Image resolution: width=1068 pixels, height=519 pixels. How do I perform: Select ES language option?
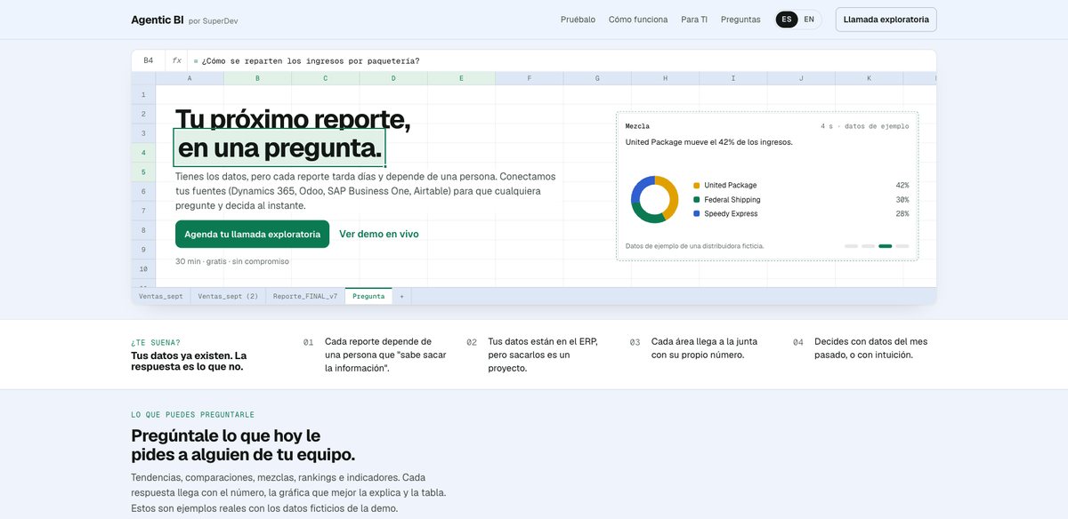(x=787, y=20)
